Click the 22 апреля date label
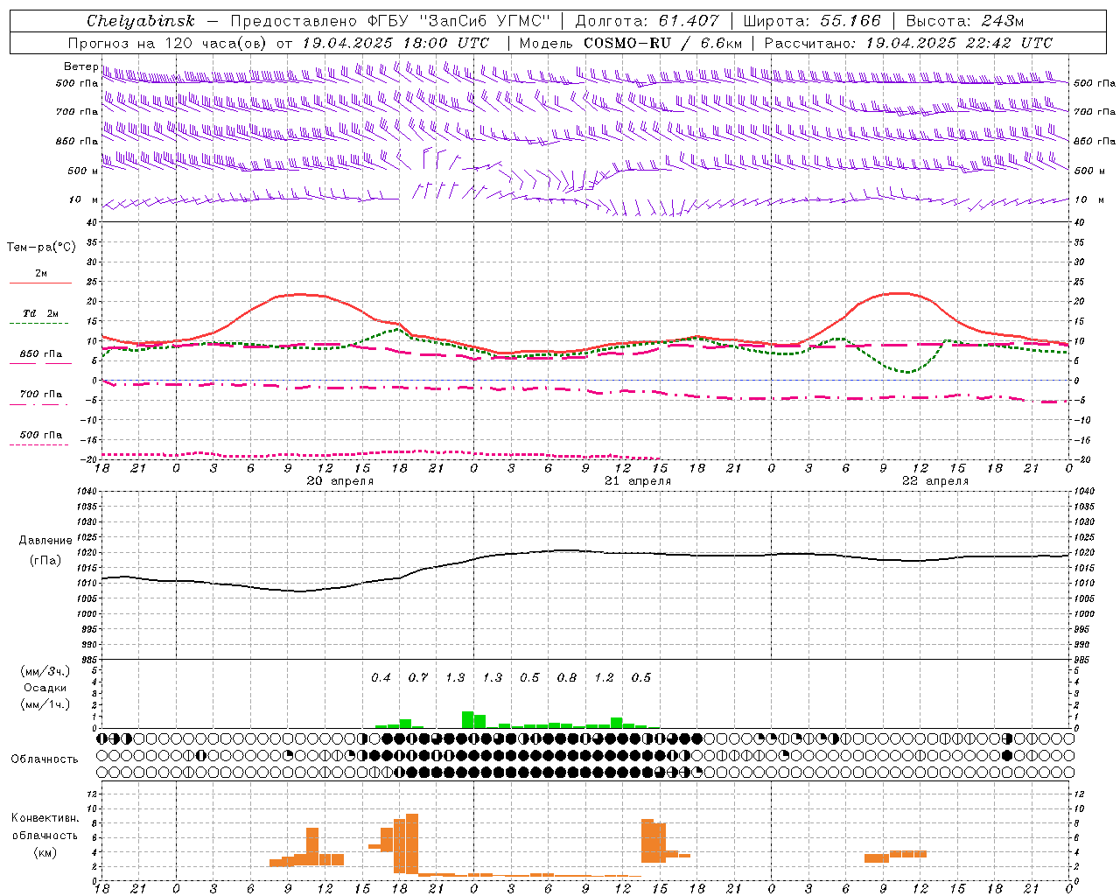 [x=935, y=481]
